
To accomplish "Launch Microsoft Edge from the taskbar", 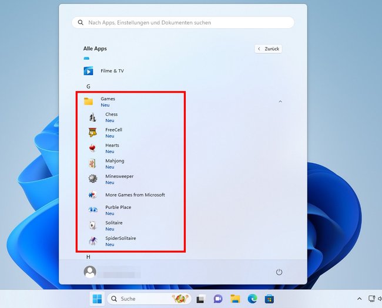I will click(252, 299).
